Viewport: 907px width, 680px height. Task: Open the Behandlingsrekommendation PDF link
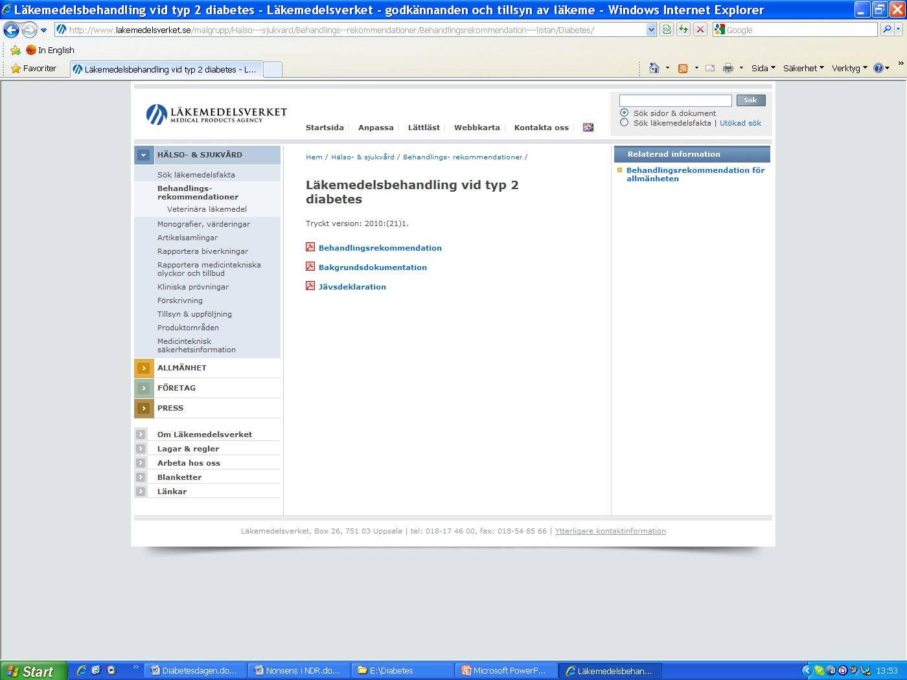click(380, 248)
